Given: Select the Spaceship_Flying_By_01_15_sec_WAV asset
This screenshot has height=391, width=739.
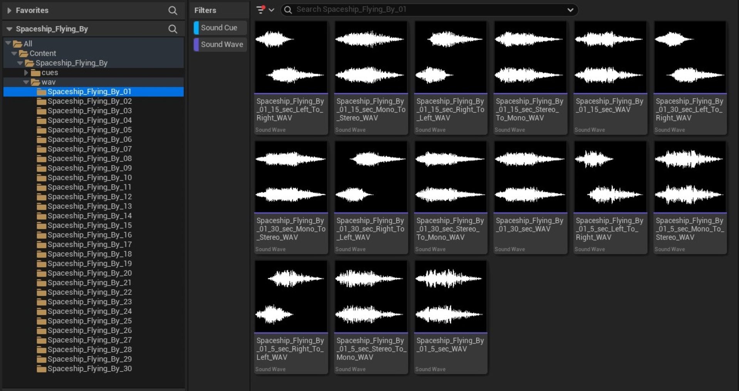Looking at the screenshot, I should tap(610, 77).
